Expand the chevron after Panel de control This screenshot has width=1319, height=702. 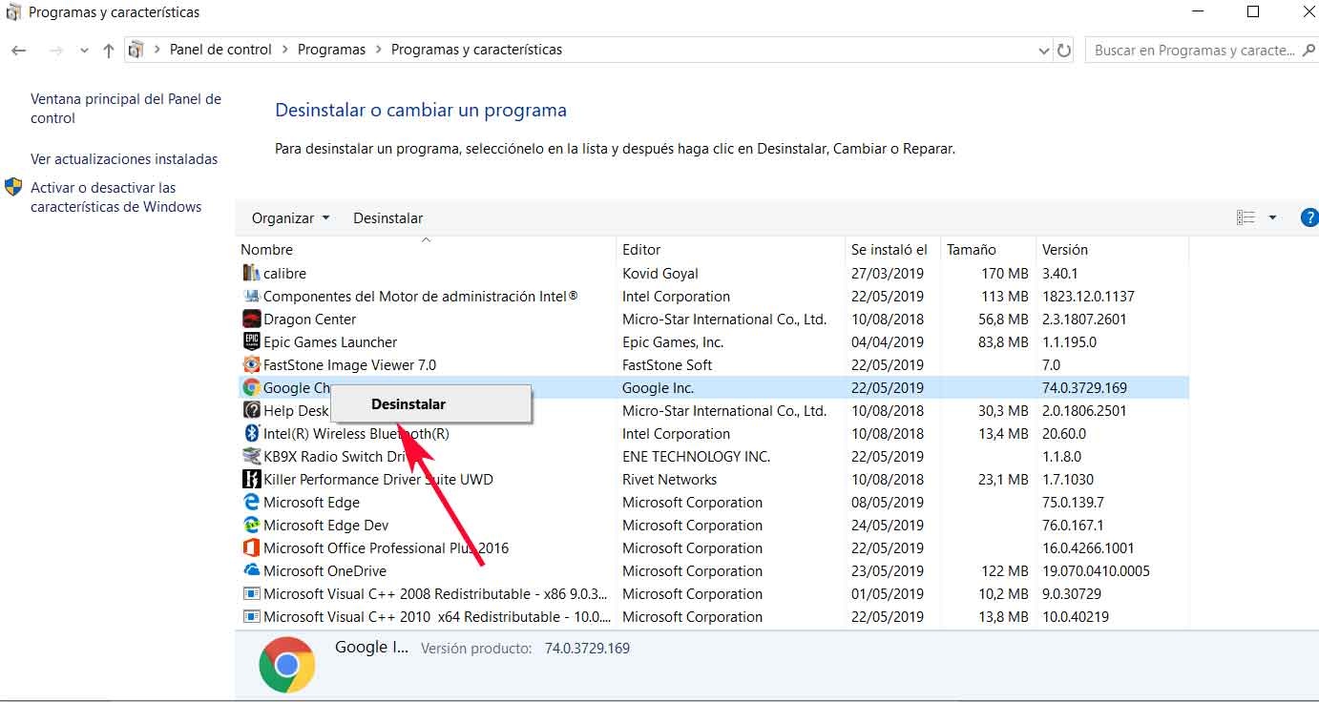pyautogui.click(x=284, y=50)
